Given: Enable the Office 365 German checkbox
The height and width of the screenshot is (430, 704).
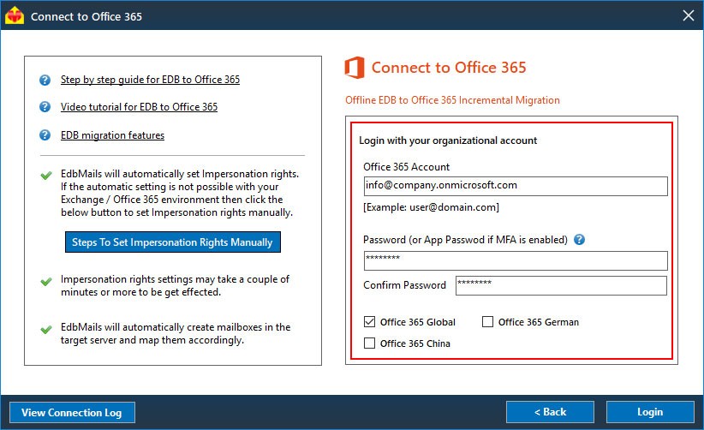Looking at the screenshot, I should coord(488,322).
